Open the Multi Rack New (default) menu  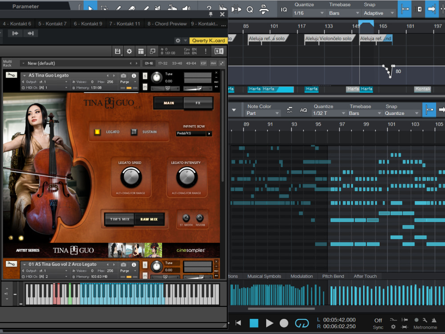click(x=80, y=63)
